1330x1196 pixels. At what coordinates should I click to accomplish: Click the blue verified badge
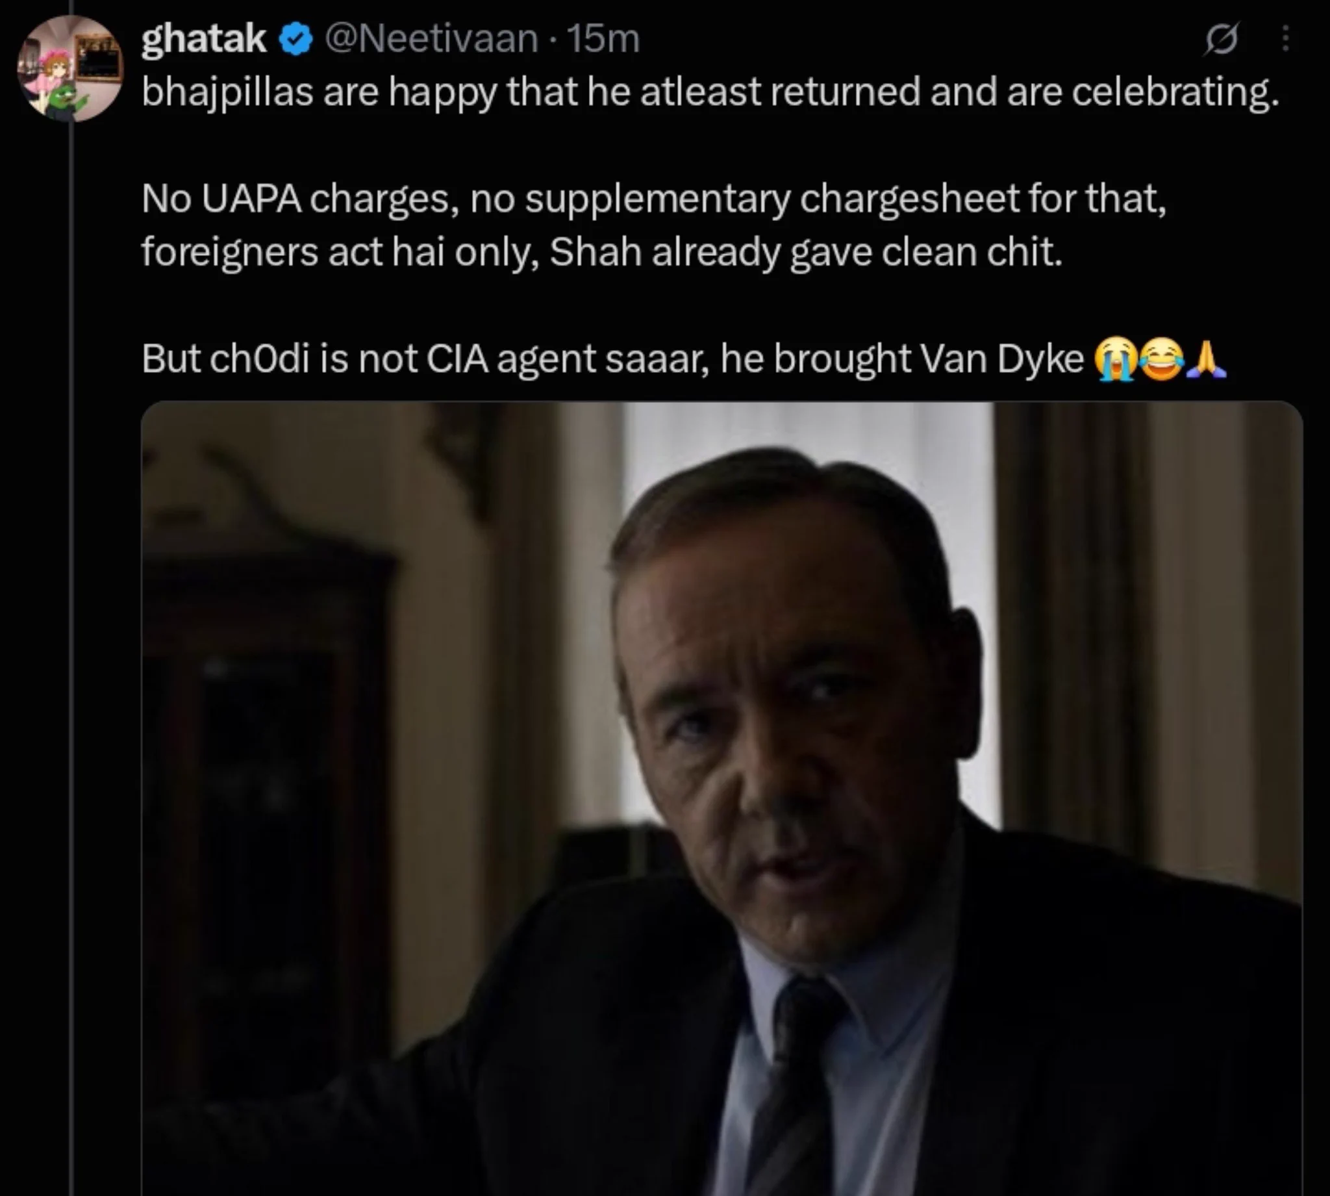click(296, 40)
